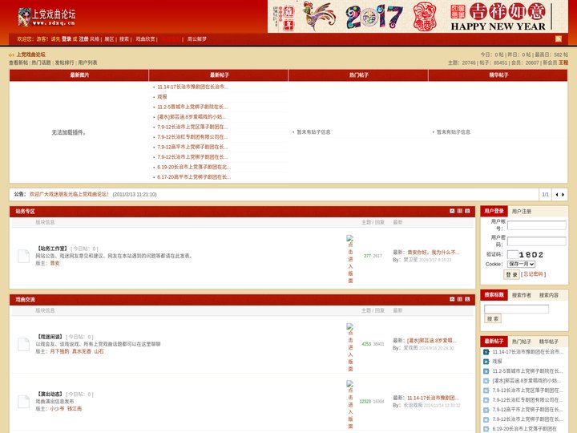Screen dimensions: 577x433
Task: Click the 站务工作室 board page icon
Action: [23, 256]
